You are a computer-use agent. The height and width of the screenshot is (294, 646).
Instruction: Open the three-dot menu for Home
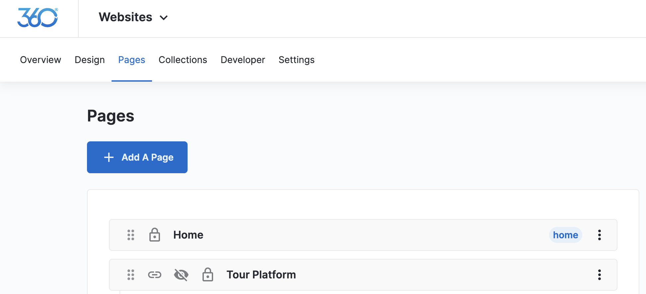pos(599,235)
